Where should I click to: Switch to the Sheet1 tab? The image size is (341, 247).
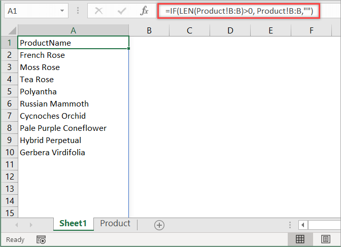73,224
